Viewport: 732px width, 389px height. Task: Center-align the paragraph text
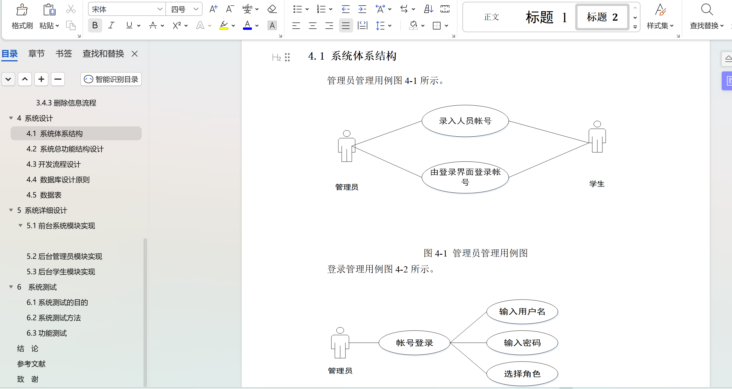312,26
